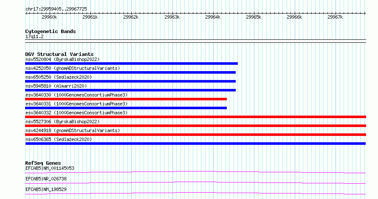Click the blue bar under esv3640331
The height and width of the screenshot is (199, 378).
point(126,108)
